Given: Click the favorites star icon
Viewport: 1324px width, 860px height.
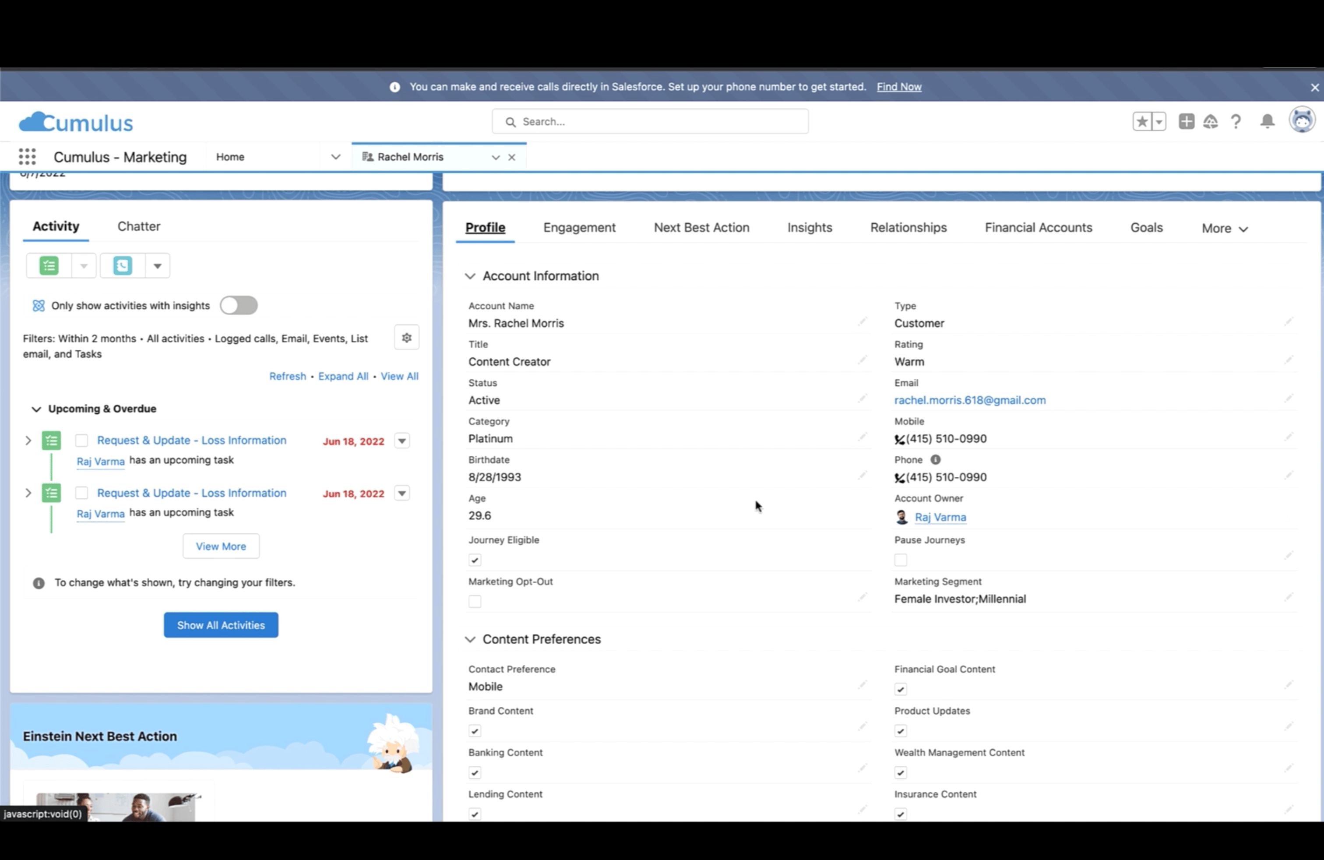Looking at the screenshot, I should [1141, 121].
